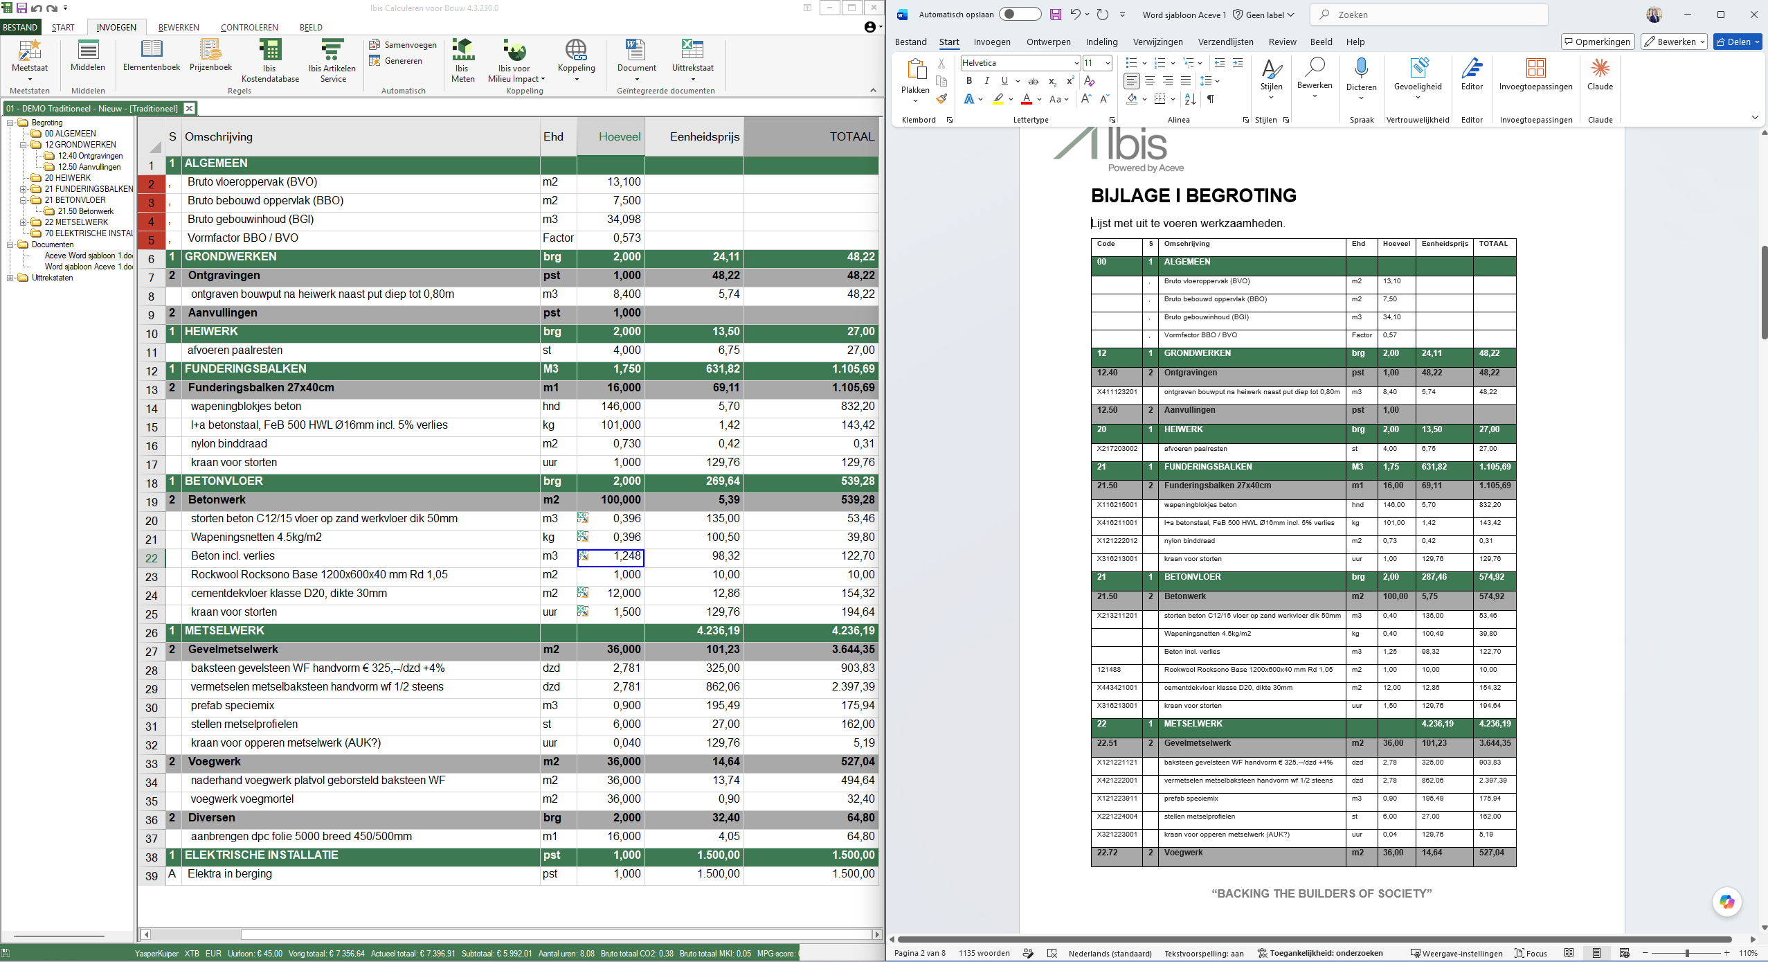The image size is (1768, 962).
Task: Show paragraph marks in Word
Action: 1211,100
